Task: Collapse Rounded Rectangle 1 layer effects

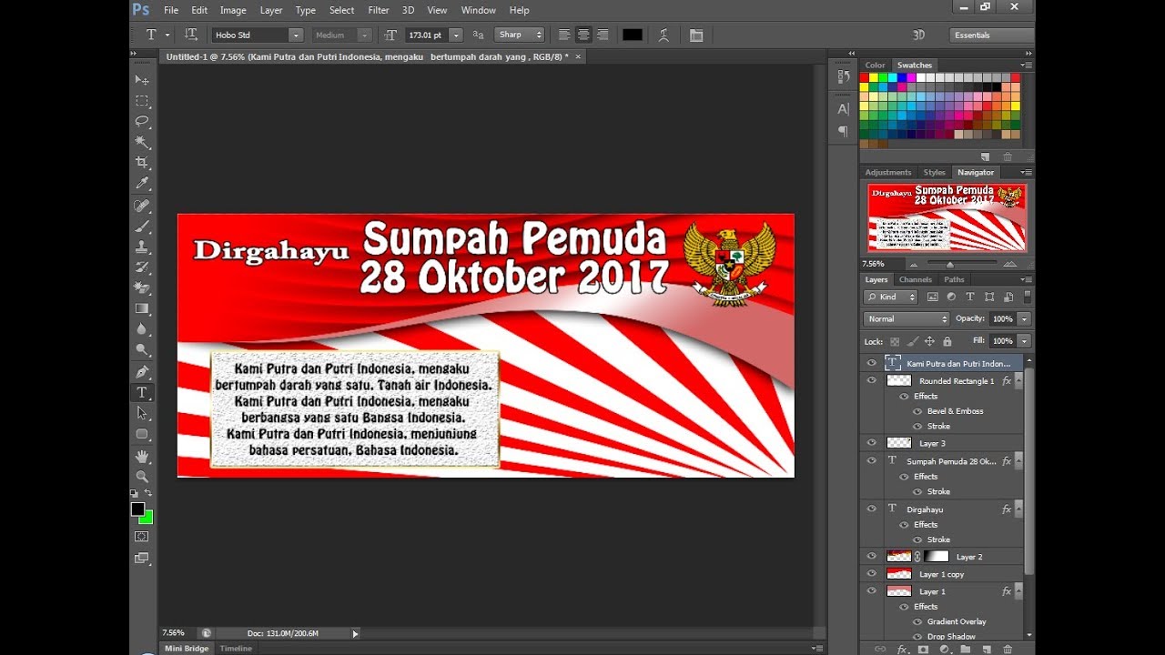Action: tap(1018, 381)
